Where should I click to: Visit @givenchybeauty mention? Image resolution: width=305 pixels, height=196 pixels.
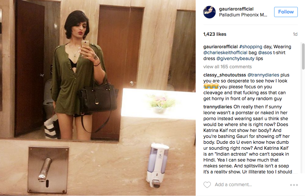tap(235, 58)
